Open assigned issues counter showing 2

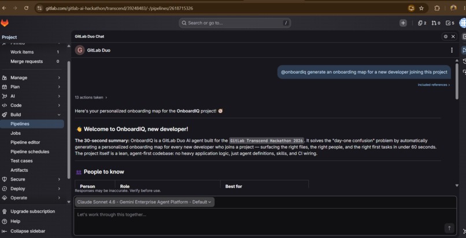pos(422,23)
